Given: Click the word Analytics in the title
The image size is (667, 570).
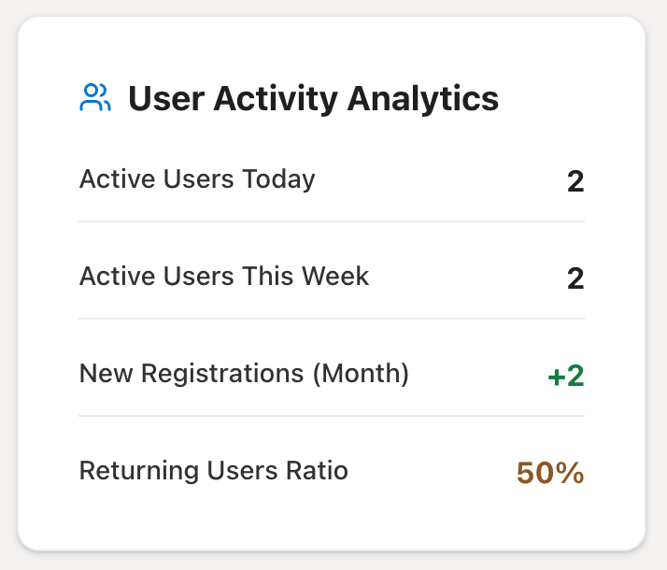Looking at the screenshot, I should point(423,100).
